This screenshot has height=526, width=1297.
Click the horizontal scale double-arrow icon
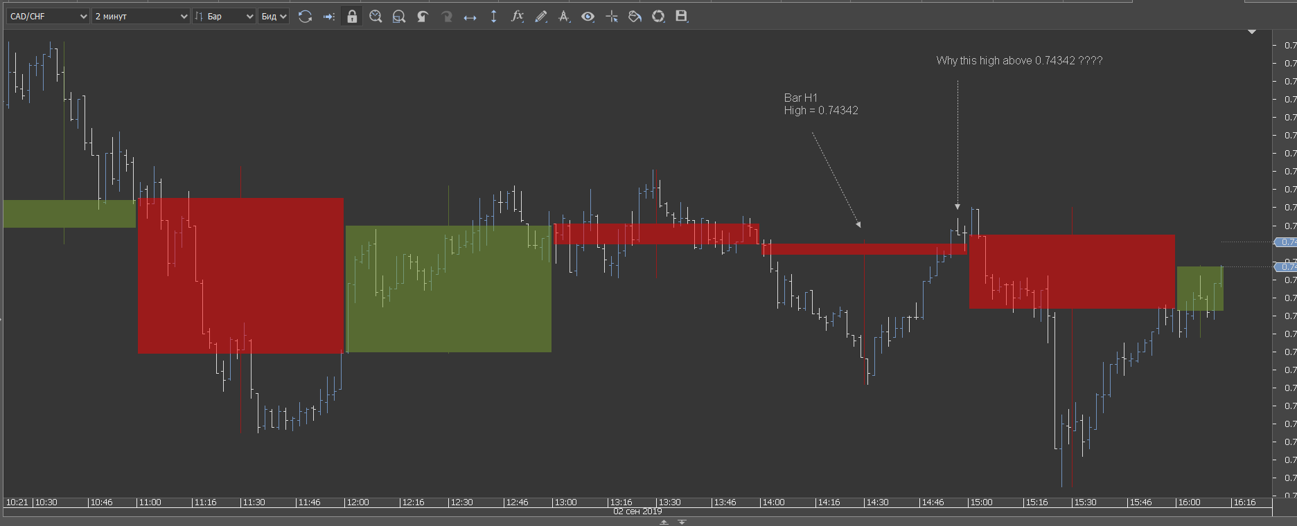pos(470,17)
